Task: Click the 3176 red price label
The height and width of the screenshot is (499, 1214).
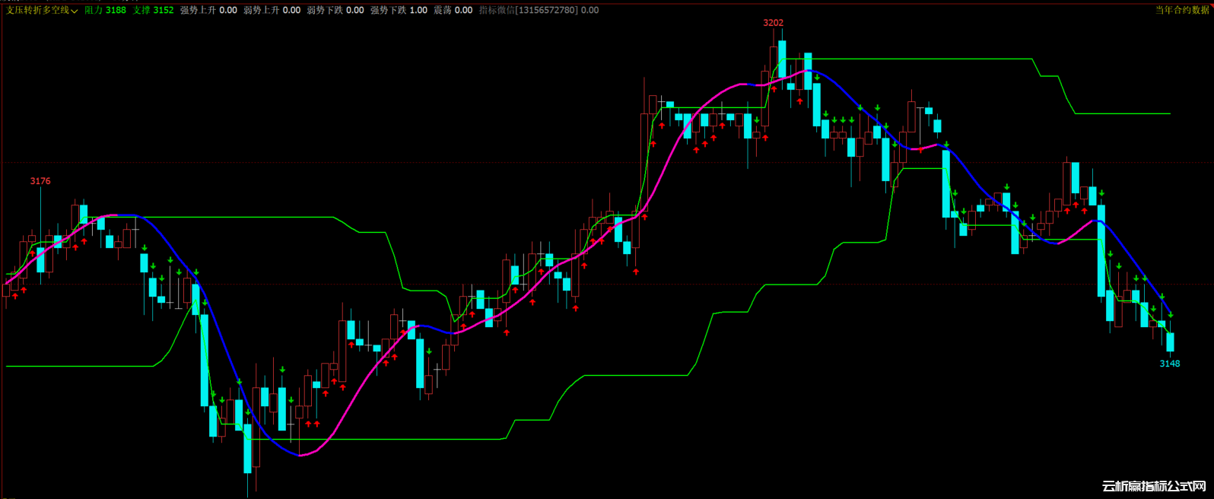Action: click(40, 181)
